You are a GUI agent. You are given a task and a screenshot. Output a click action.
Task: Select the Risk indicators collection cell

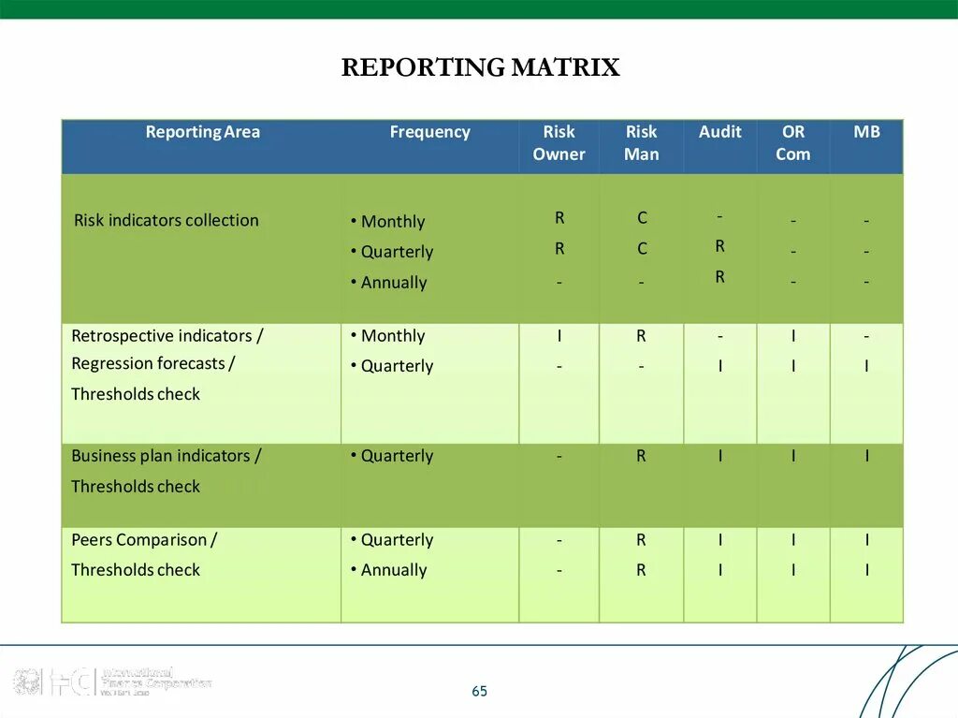pyautogui.click(x=166, y=220)
